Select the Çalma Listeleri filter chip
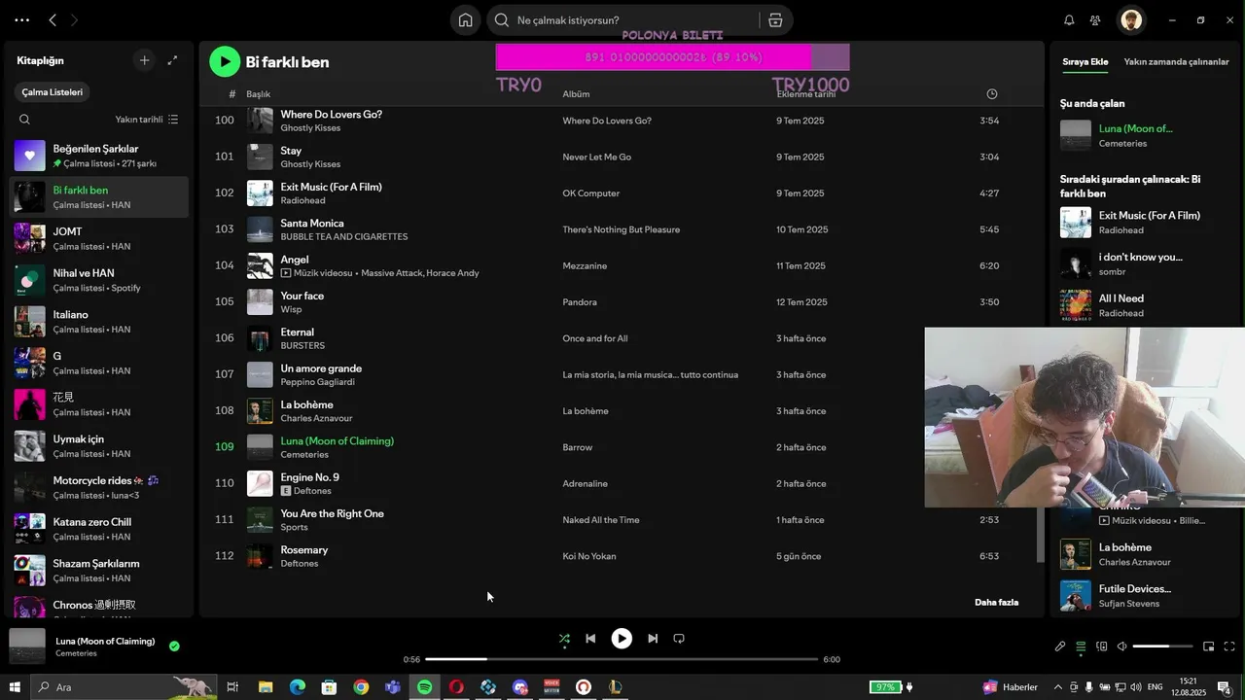1245x700 pixels. [x=53, y=92]
